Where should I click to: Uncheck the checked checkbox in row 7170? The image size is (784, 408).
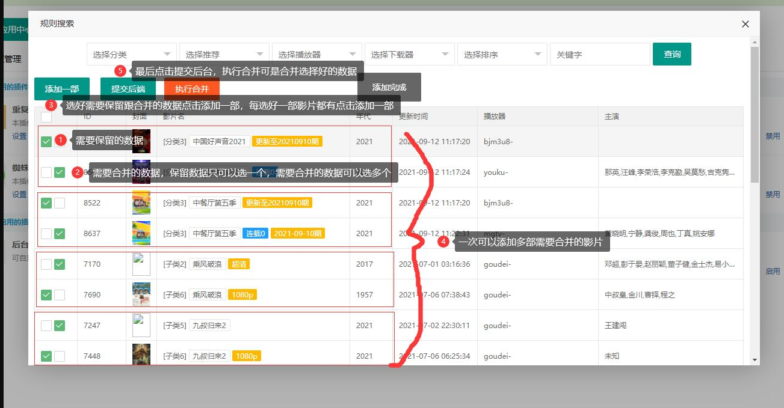click(x=60, y=264)
